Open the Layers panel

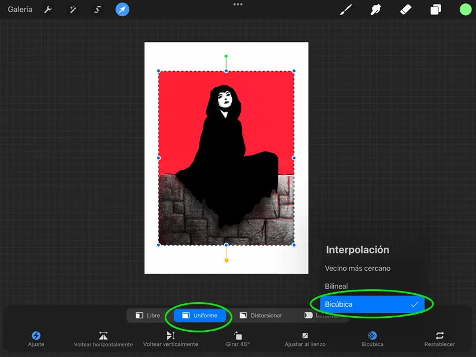(x=435, y=10)
